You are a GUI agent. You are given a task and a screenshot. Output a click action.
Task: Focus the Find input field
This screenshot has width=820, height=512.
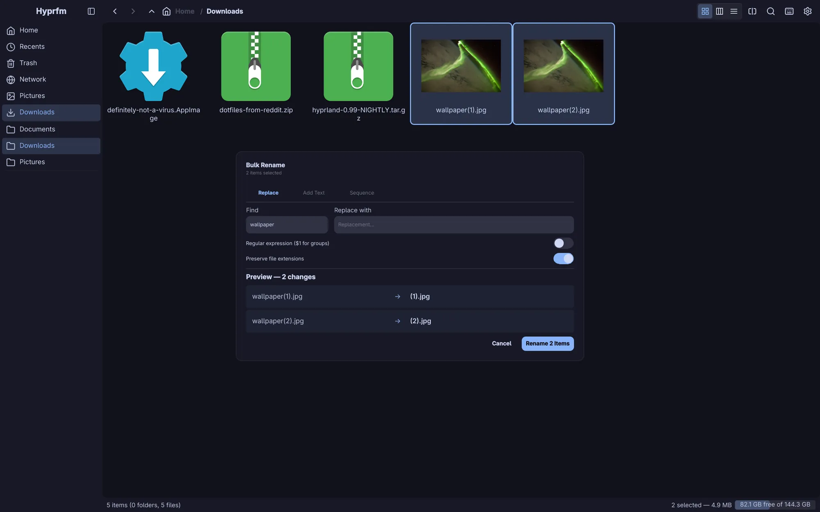coord(287,225)
